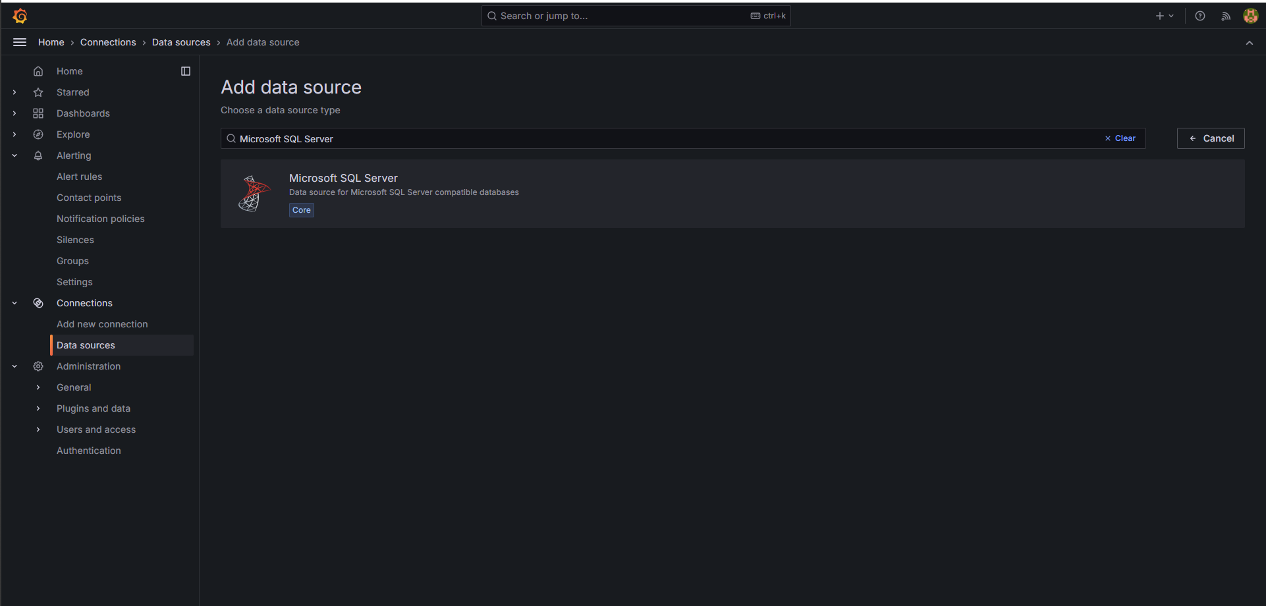Go to Home breadcrumb

pos(51,42)
